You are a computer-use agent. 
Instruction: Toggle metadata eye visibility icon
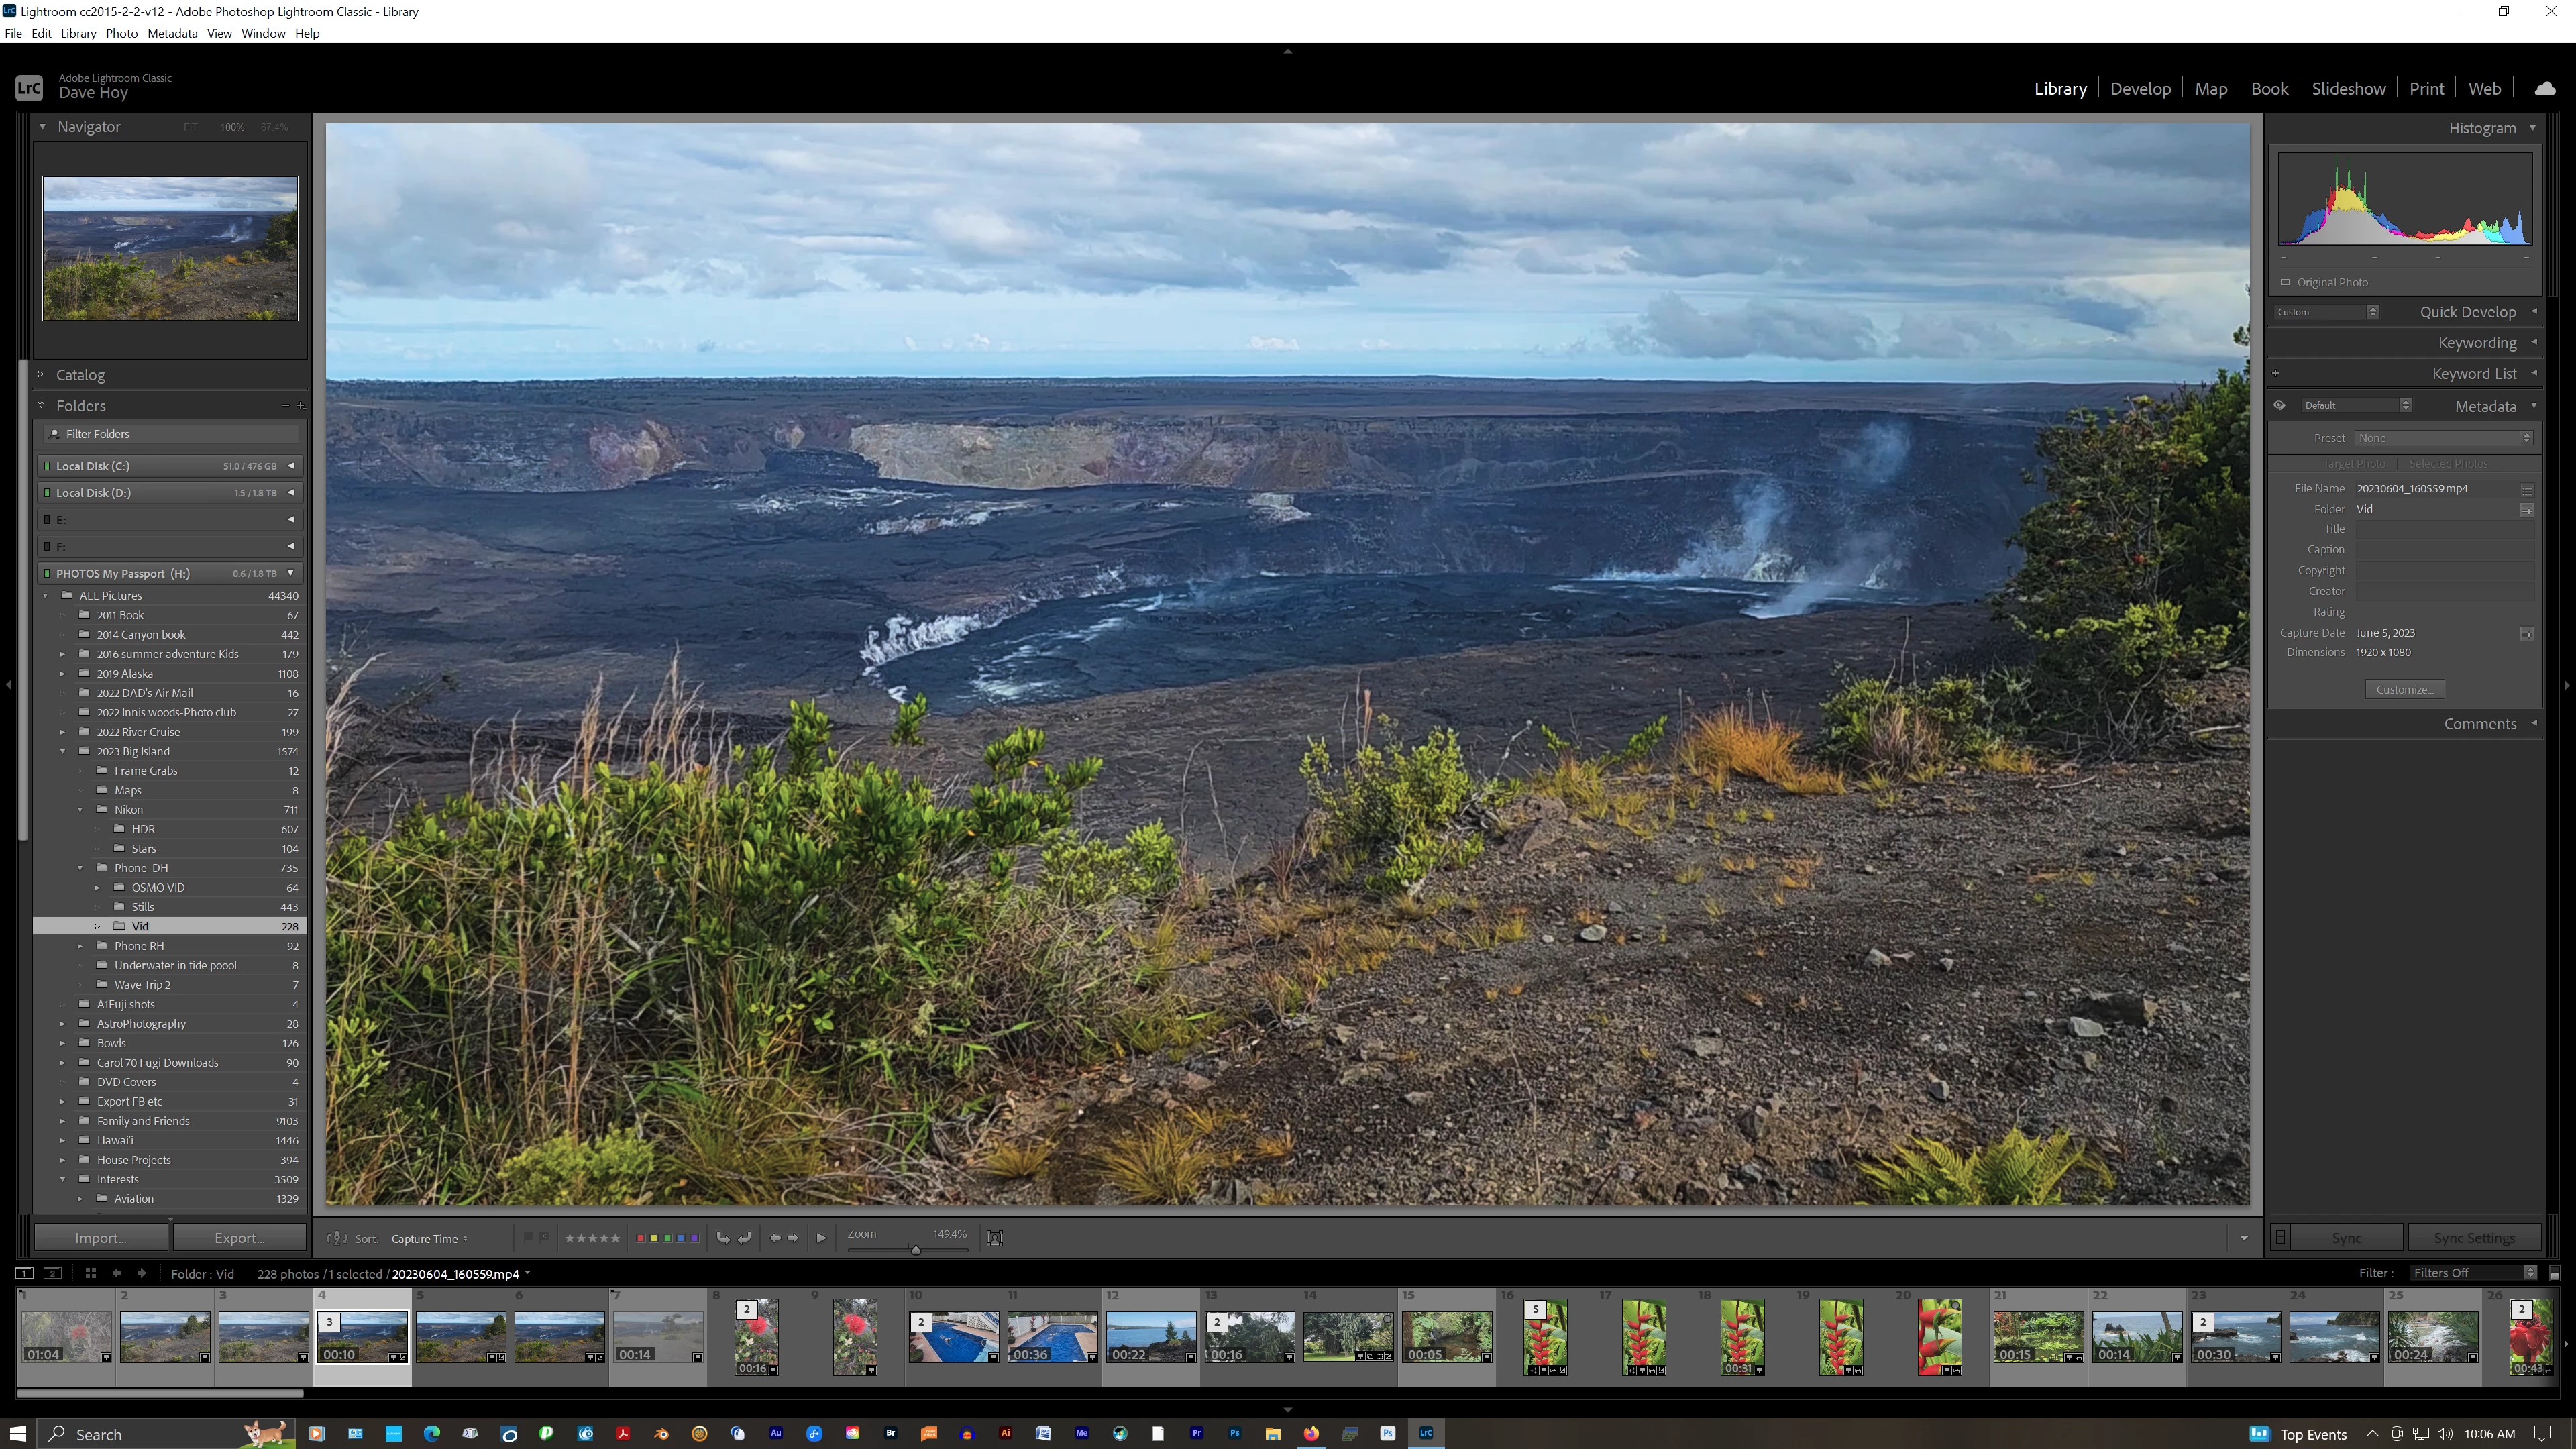click(x=2279, y=405)
